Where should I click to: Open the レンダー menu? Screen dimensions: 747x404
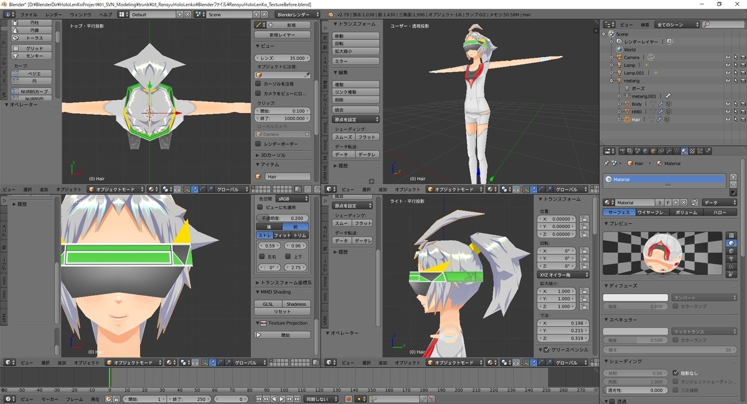tap(54, 14)
